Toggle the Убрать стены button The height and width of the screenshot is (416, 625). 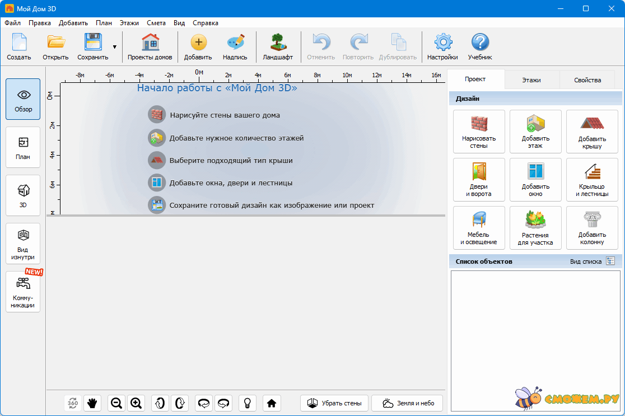coord(334,403)
